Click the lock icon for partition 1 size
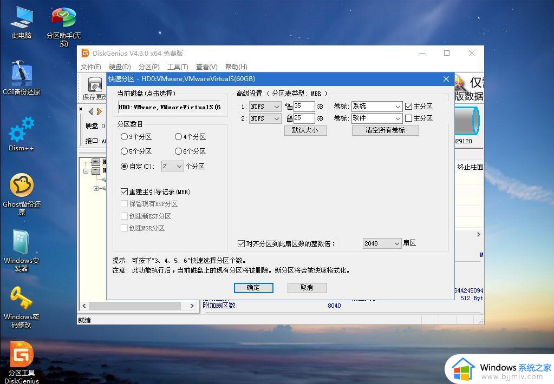 (x=289, y=106)
